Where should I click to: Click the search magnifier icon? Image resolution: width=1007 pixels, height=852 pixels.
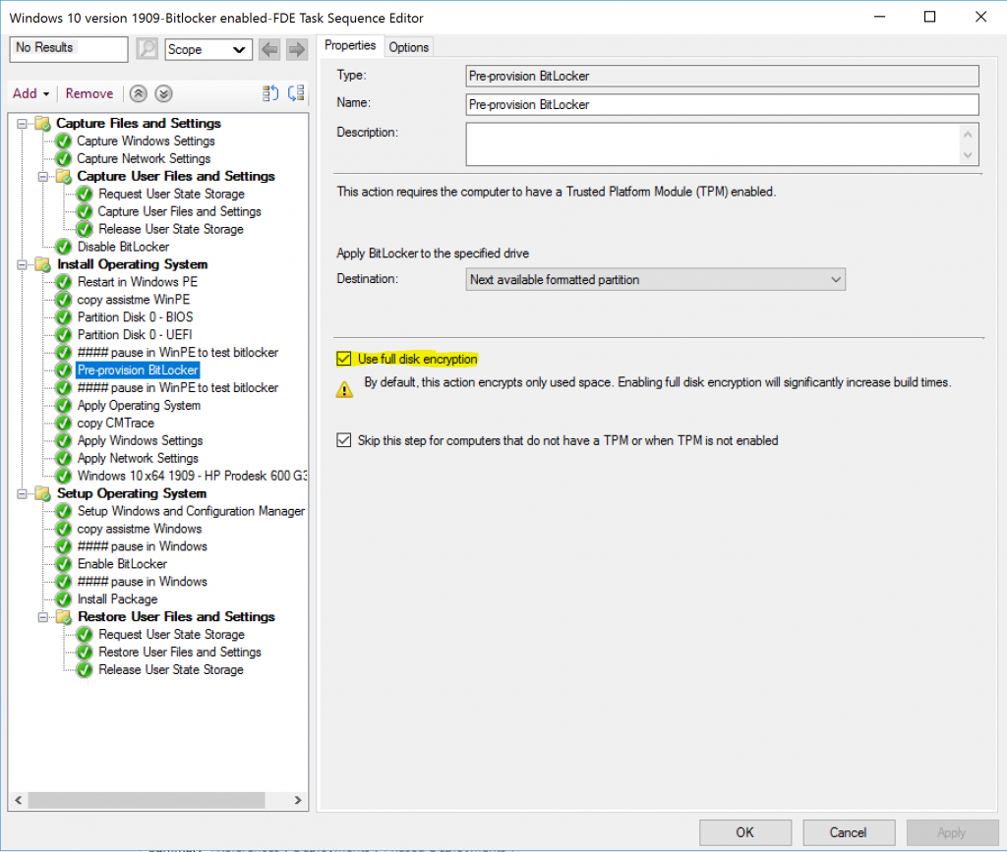click(147, 48)
